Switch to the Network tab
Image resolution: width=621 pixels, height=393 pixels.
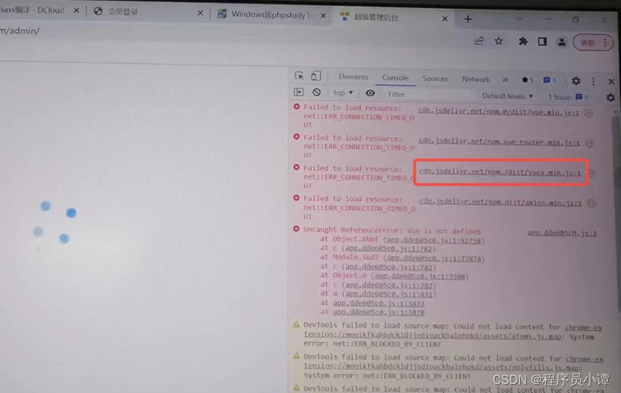click(476, 79)
